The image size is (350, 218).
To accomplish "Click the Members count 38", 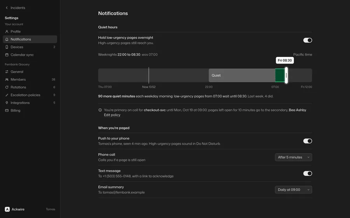I will click(x=53, y=80).
